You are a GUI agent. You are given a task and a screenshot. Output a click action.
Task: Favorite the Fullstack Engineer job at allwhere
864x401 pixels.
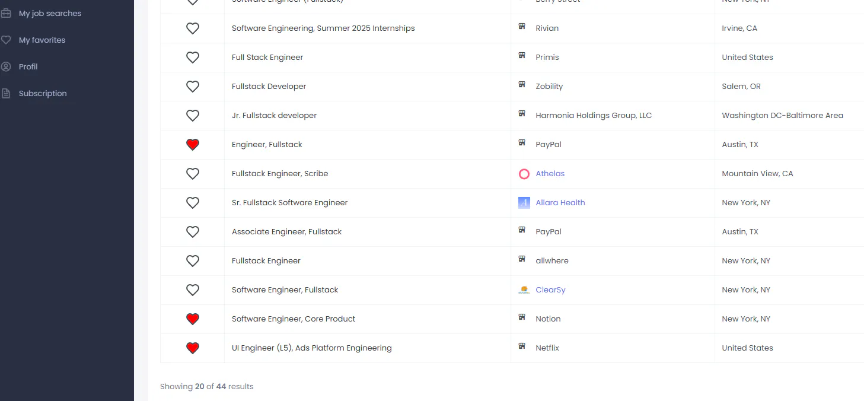(193, 260)
